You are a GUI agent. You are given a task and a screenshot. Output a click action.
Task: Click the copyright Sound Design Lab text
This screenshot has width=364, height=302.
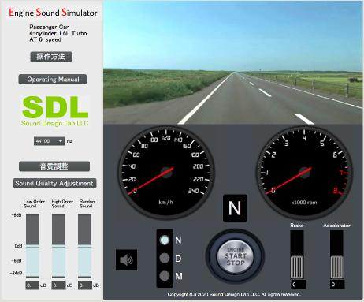point(234,294)
